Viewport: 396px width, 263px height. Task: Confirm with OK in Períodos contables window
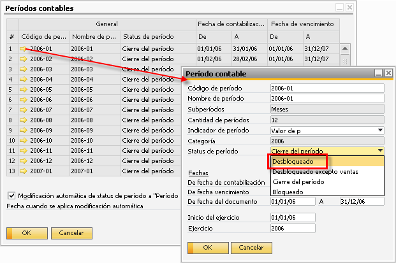pos(27,233)
